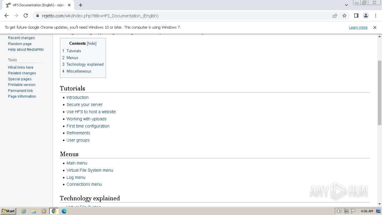Open Help about MediaWiki

click(x=26, y=50)
